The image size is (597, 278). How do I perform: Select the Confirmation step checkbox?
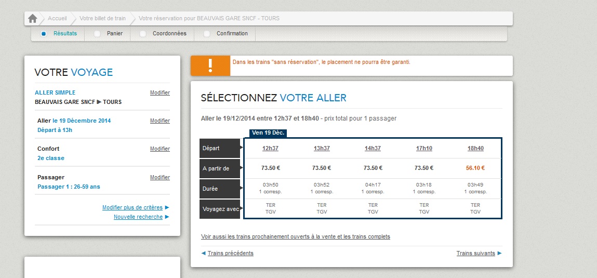tap(207, 33)
